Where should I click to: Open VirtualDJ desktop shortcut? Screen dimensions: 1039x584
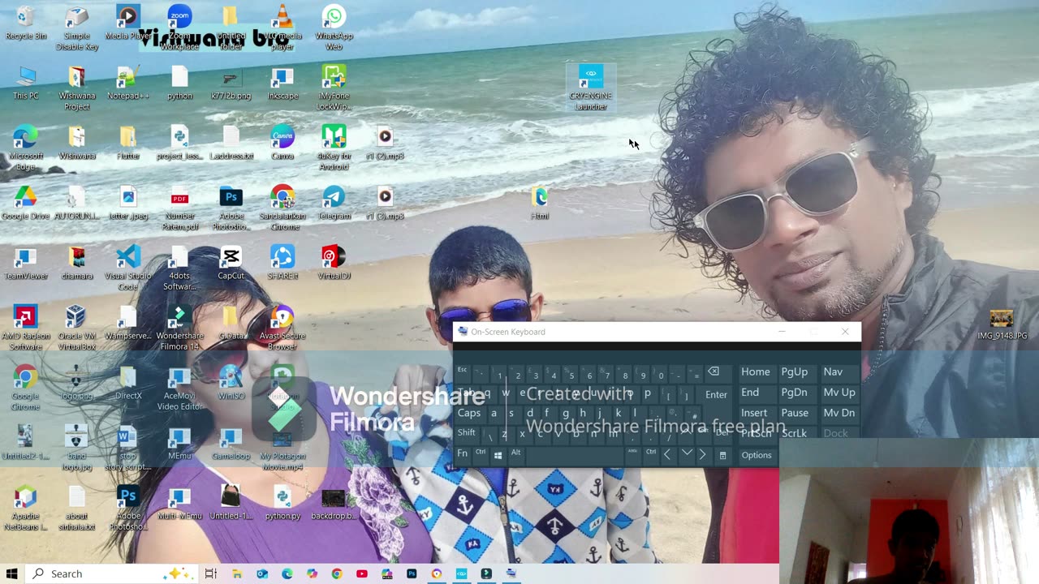pos(334,263)
